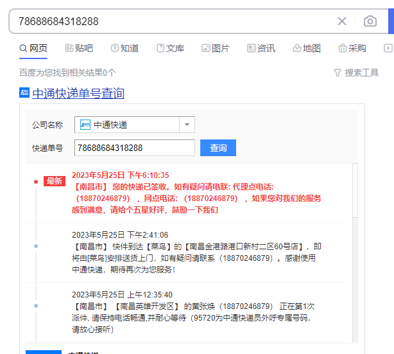Open image search via the camera icon

coord(370,21)
